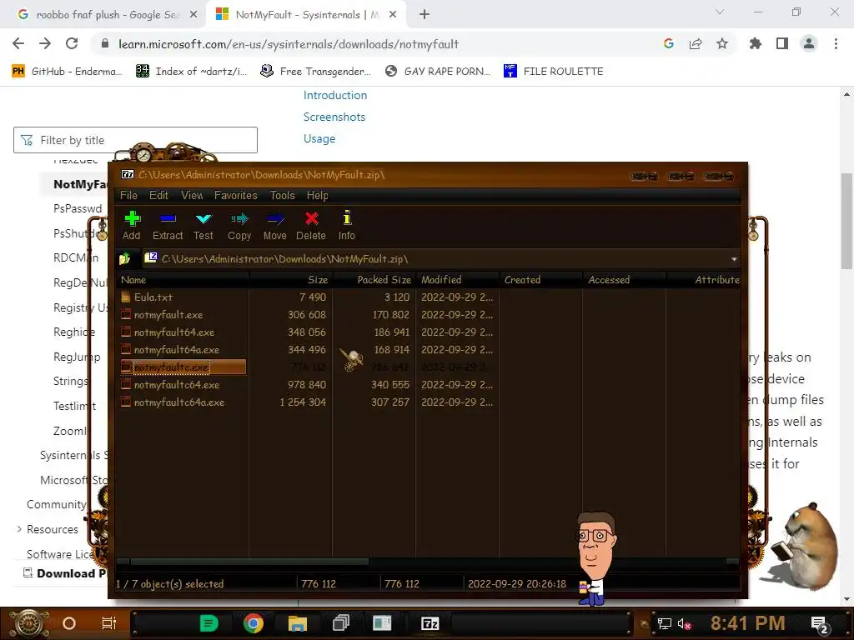Click the Extract toolbar icon in 7-Zip

pyautogui.click(x=168, y=225)
